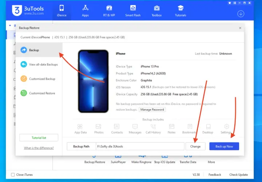Screen dimensions: 262x182
Task: Open the Tutorials tab
Action: (x=180, y=11)
